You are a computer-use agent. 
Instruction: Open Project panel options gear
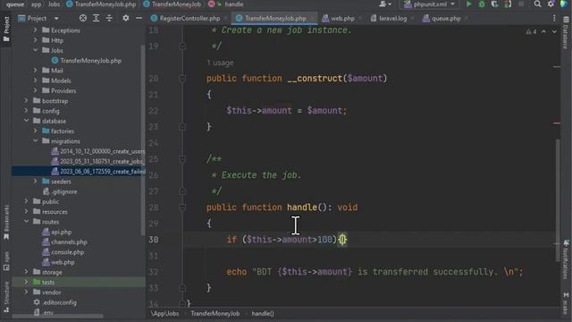125,18
